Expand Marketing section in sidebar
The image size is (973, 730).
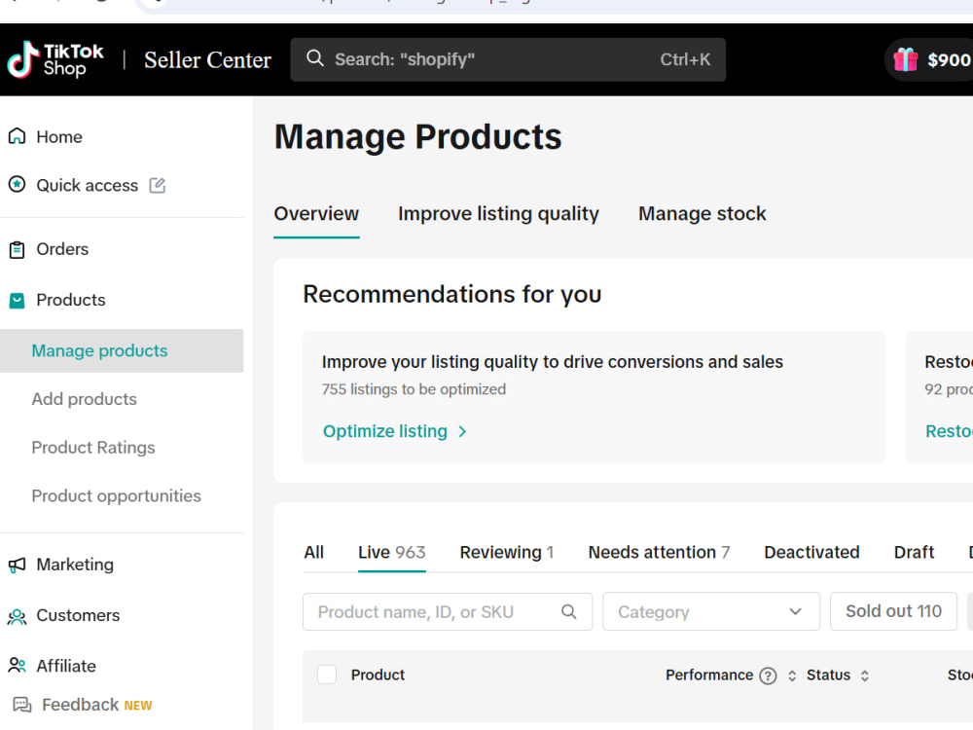75,565
